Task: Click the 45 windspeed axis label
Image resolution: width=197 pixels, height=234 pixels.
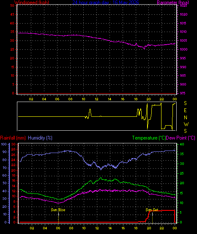Action: 12,14
